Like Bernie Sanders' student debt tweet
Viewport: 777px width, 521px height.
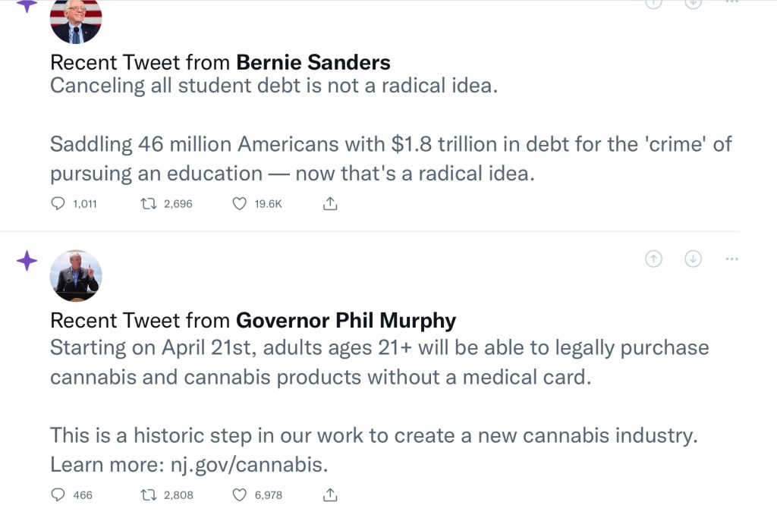[x=239, y=203]
